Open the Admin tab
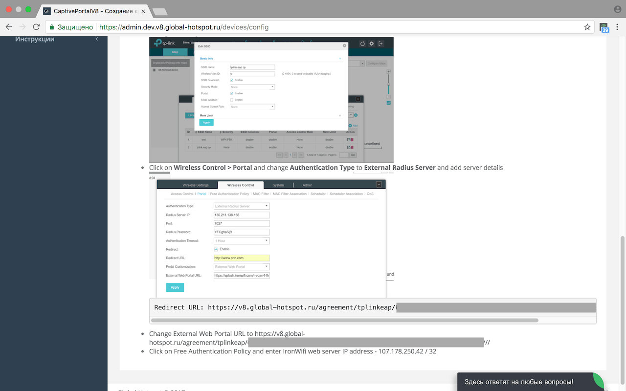The height and width of the screenshot is (391, 626). click(308, 185)
